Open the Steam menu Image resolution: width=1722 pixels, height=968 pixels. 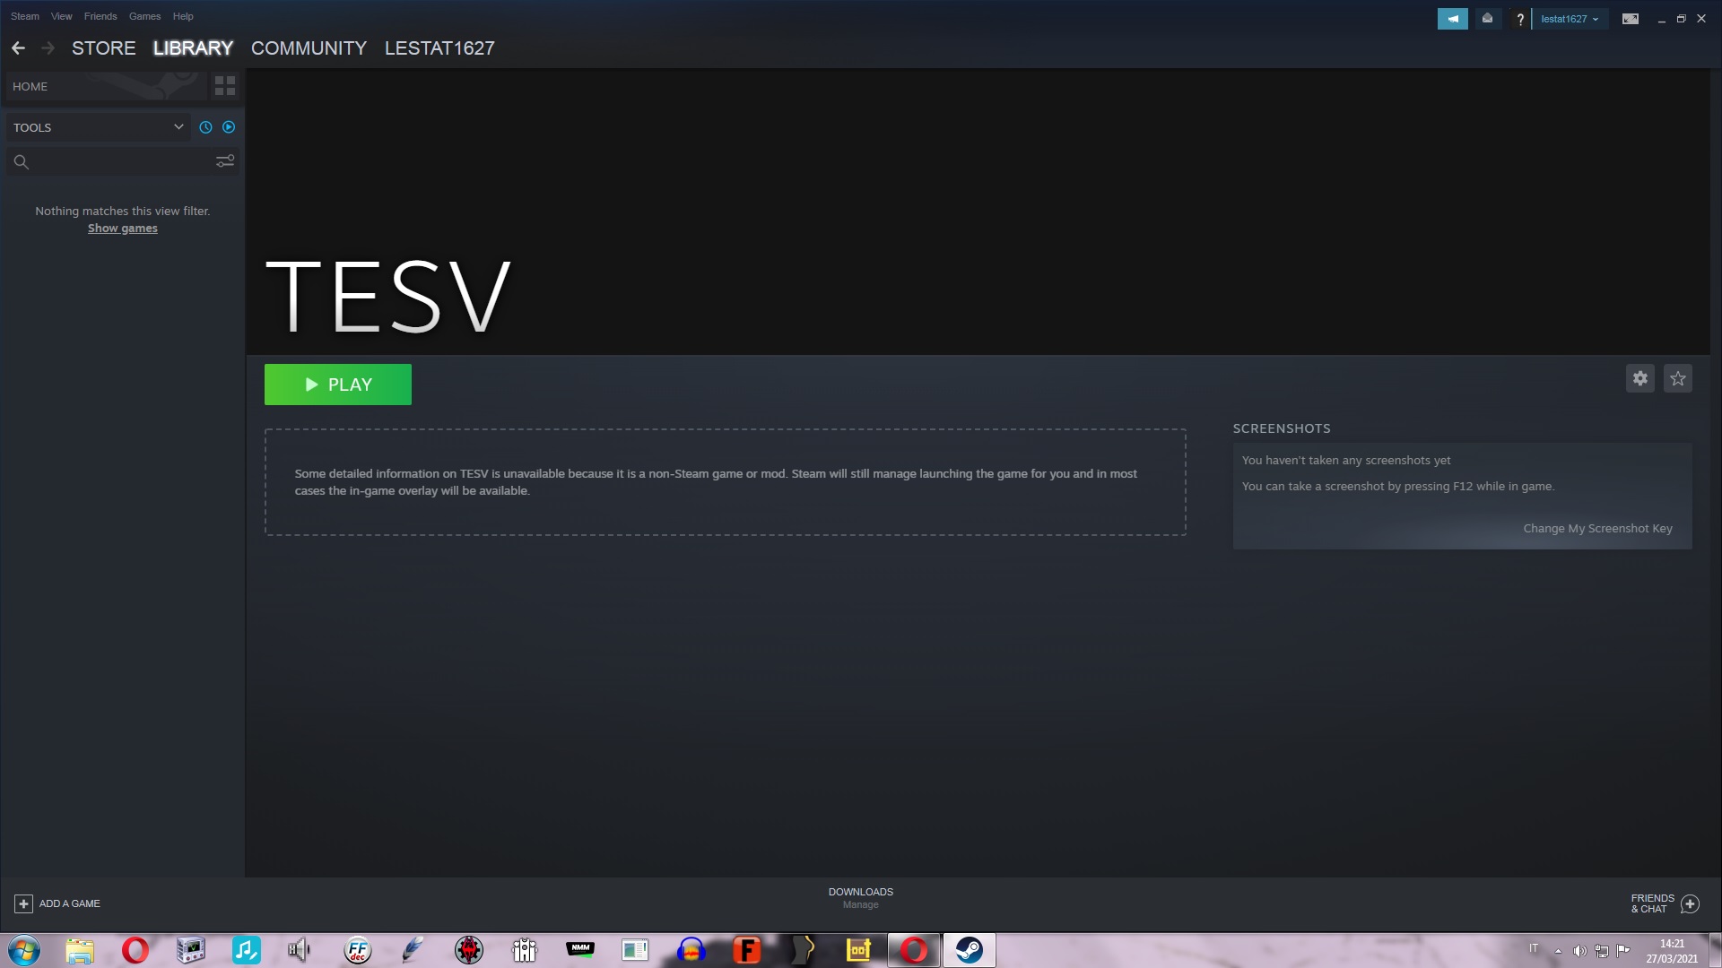(x=25, y=16)
